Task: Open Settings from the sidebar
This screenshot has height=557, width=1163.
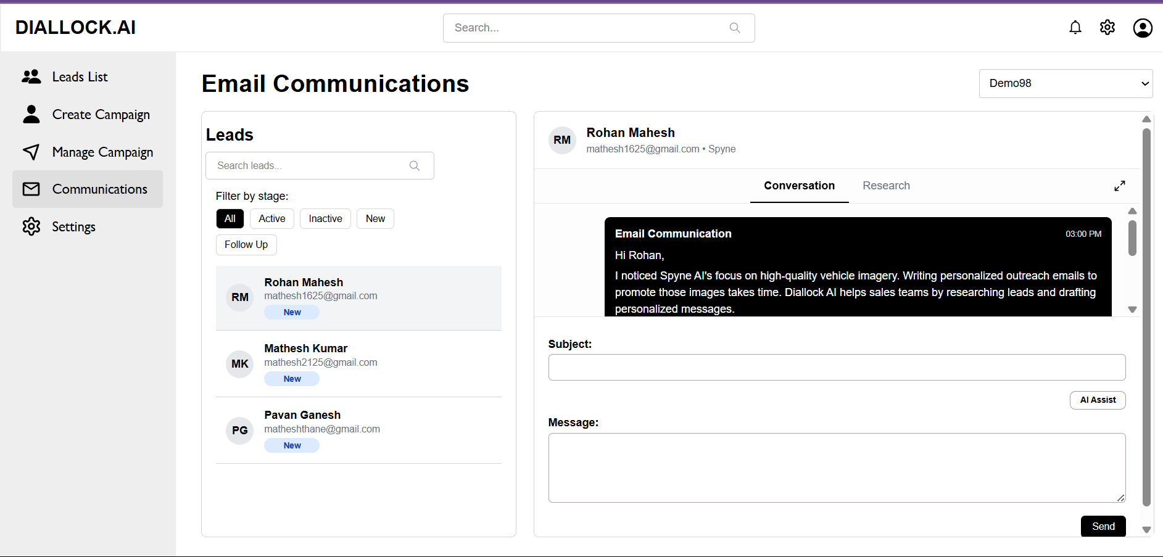Action: tap(88, 226)
